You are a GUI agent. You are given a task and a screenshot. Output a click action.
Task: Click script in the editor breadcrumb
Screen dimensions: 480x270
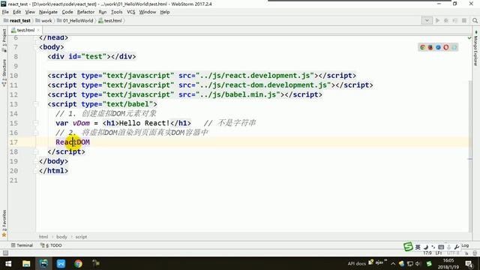click(81, 237)
